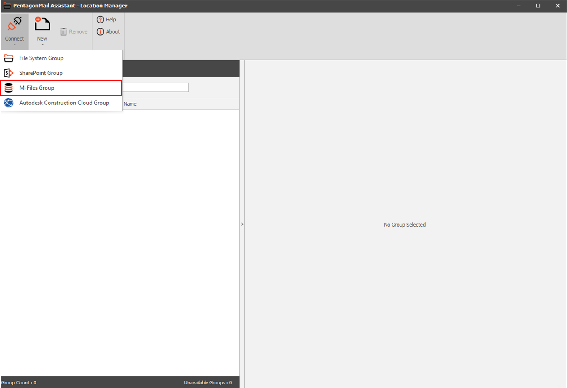Click the PentagonMail app icon in title bar
567x388 pixels.
pos(7,6)
